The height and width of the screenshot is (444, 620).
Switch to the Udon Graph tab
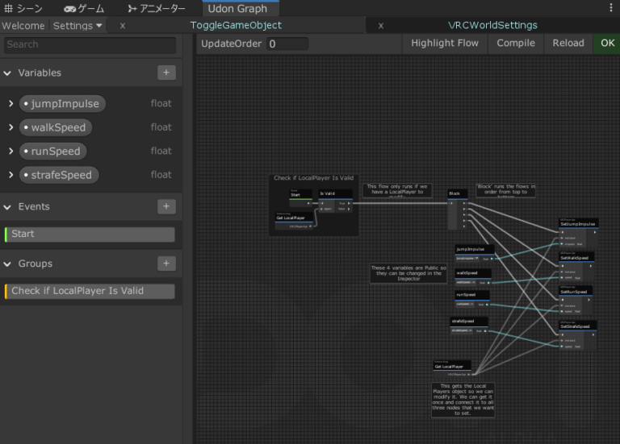point(237,8)
